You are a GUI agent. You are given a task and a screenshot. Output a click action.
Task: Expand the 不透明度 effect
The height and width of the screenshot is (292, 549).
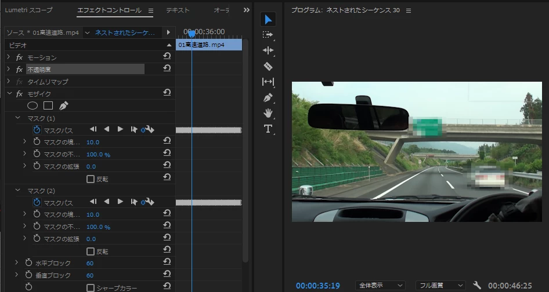(x=9, y=70)
